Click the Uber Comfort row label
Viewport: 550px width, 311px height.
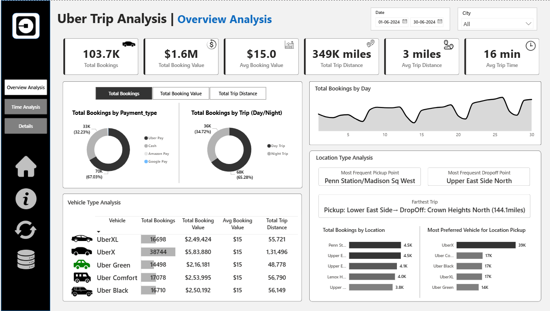coord(117,278)
